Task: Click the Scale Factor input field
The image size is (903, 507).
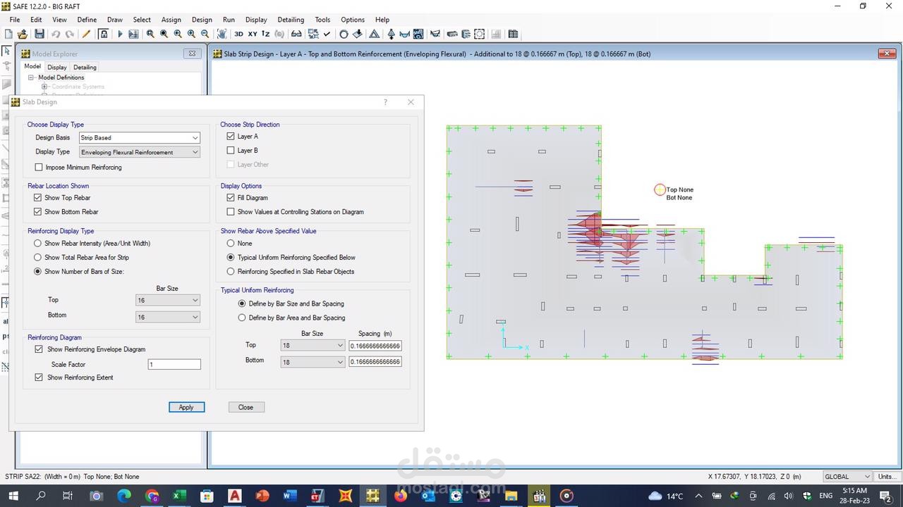Action: pyautogui.click(x=174, y=365)
